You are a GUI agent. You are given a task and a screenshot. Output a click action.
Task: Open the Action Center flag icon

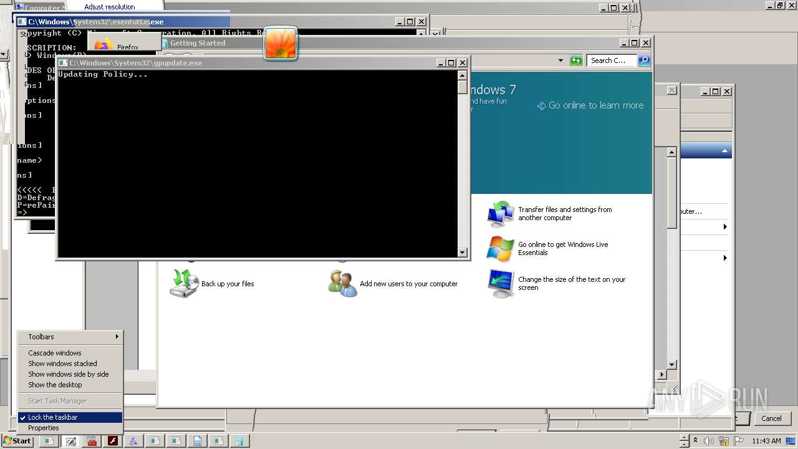738,441
